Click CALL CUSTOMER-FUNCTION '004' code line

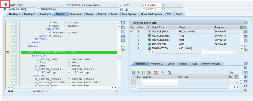(69, 52)
